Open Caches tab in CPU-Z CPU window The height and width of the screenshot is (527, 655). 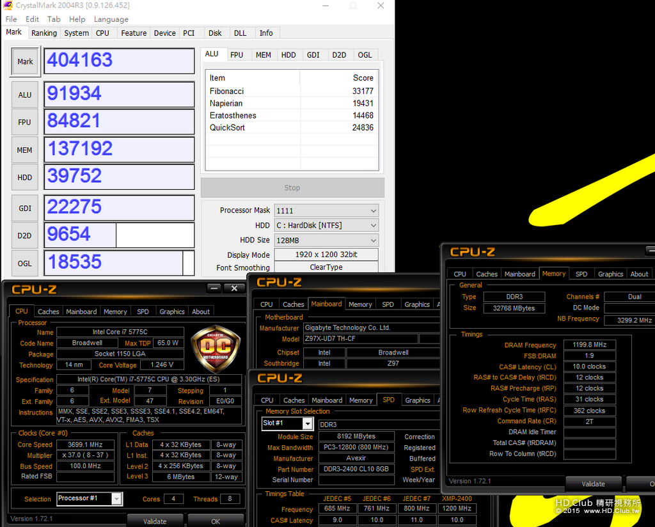(49, 311)
